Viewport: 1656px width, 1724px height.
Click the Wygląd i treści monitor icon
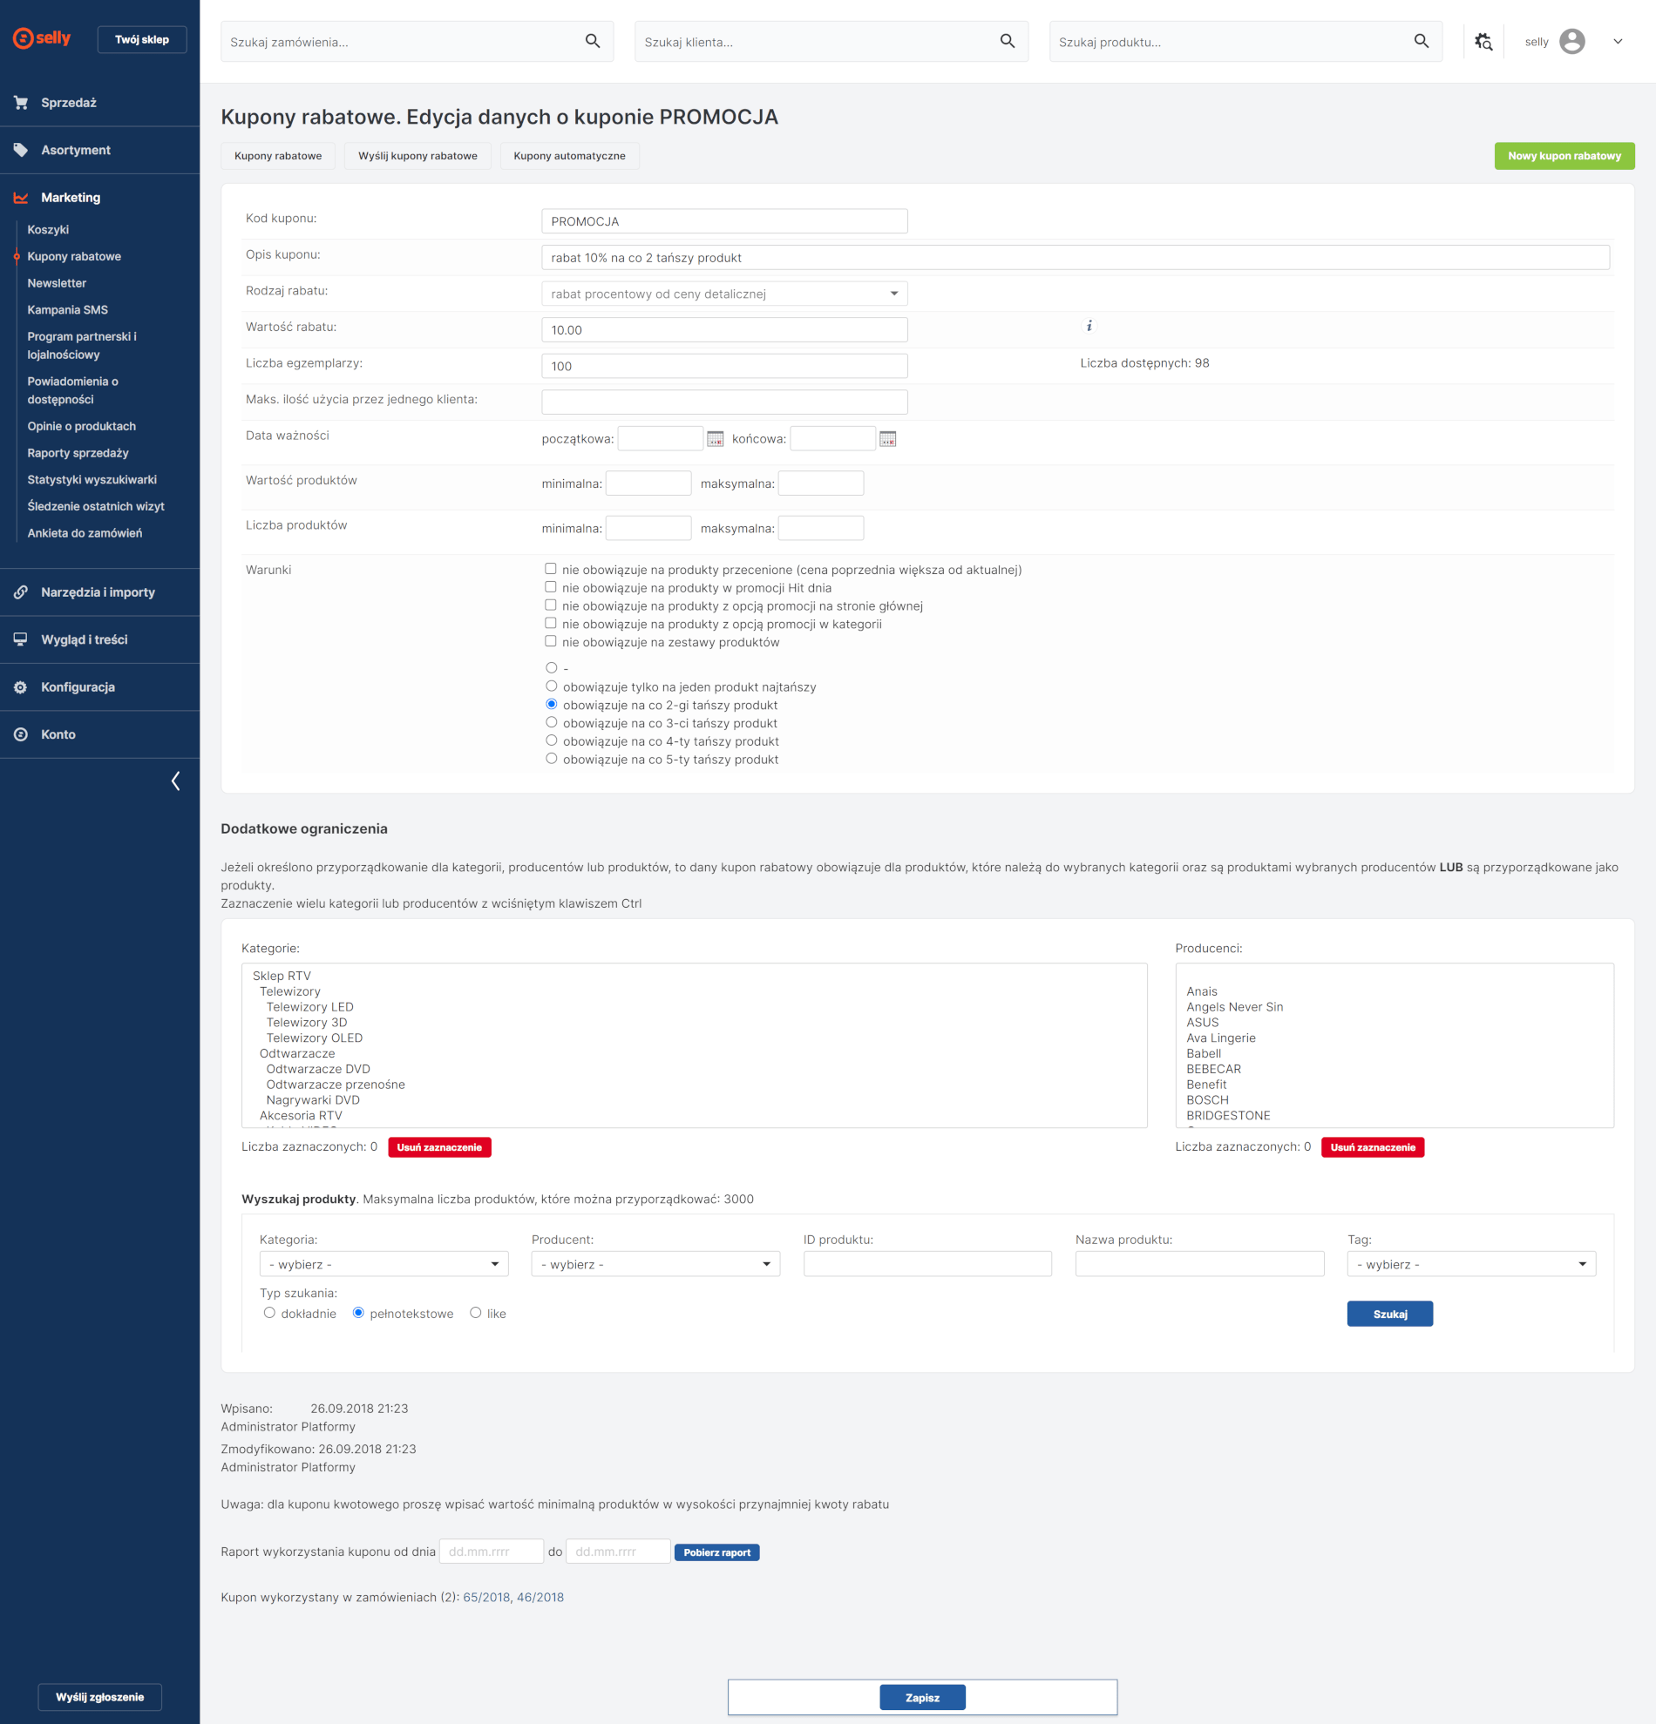(20, 640)
